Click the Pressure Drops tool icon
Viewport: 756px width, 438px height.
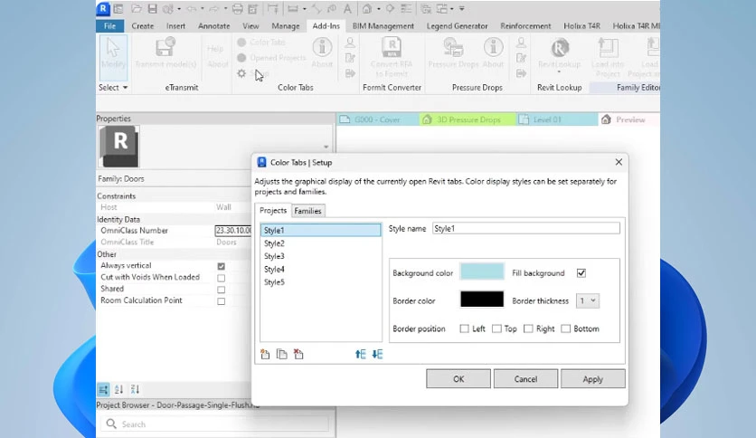(453, 47)
